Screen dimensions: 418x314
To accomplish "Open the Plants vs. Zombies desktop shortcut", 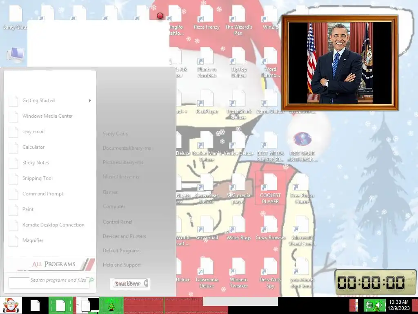I will coord(207,63).
